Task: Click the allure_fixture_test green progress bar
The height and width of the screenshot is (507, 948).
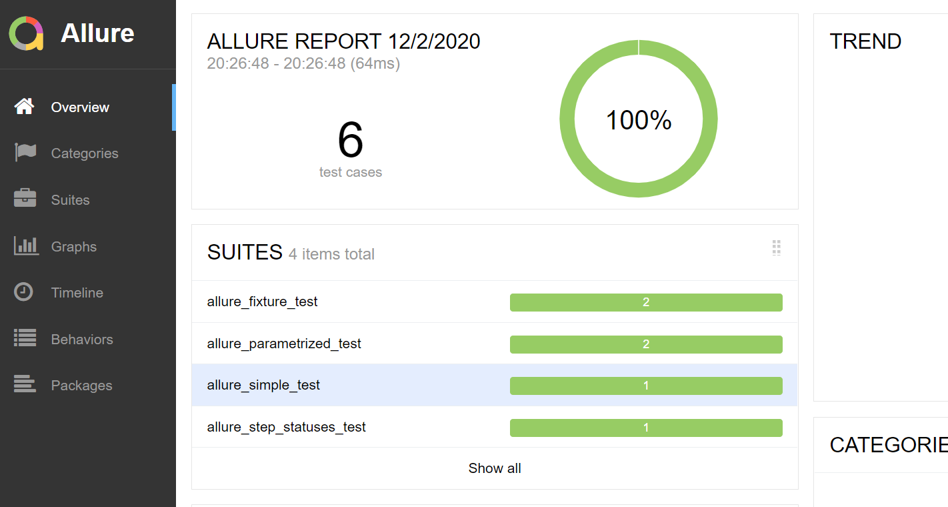Action: click(x=646, y=302)
